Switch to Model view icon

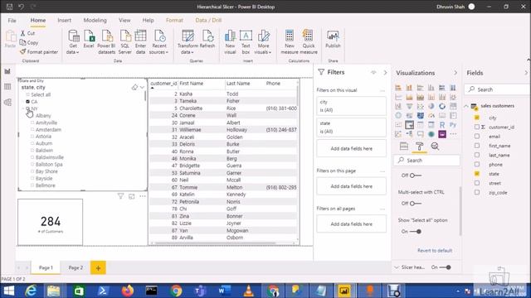[7, 103]
